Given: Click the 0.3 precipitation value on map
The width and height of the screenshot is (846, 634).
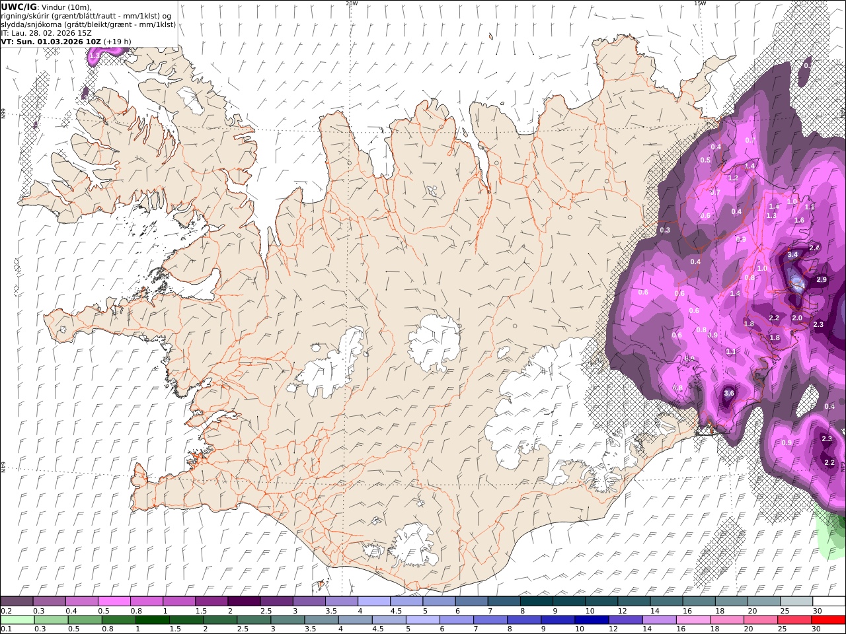Looking at the screenshot, I should [665, 230].
